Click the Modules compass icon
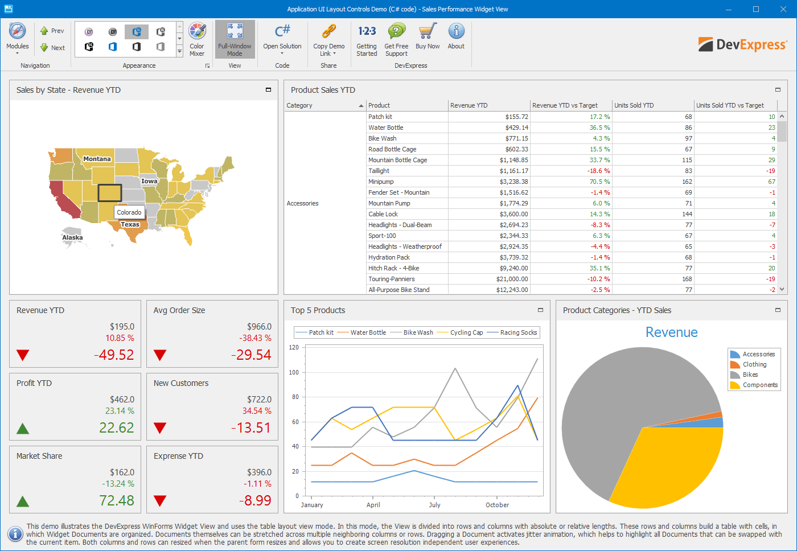This screenshot has width=797, height=551. tap(17, 31)
